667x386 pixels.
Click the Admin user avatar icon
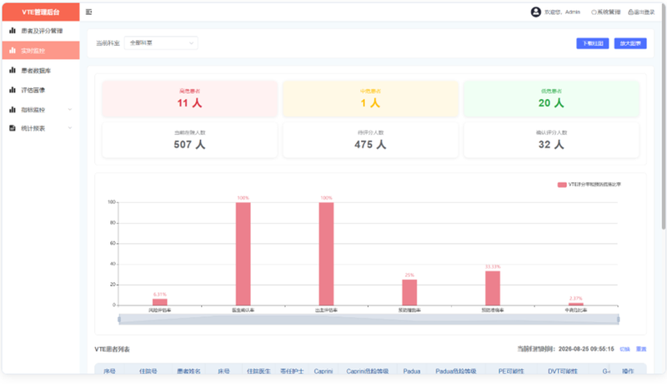pyautogui.click(x=535, y=12)
